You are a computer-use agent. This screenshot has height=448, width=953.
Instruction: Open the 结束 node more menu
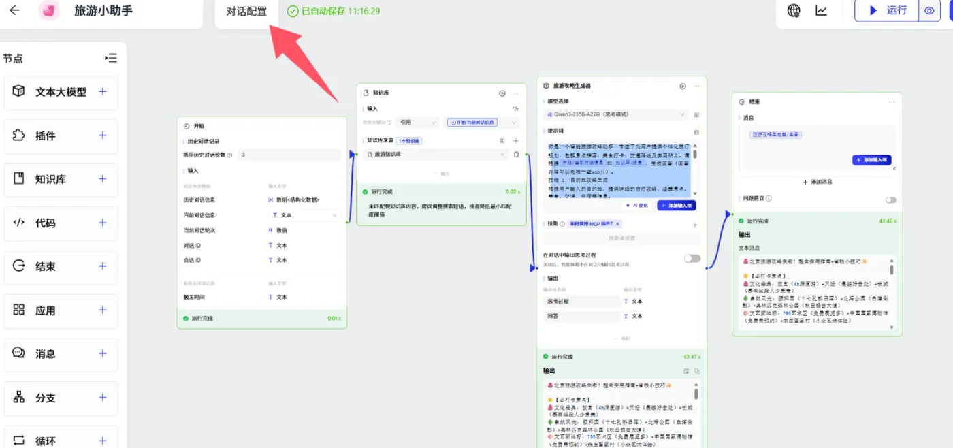click(x=892, y=102)
